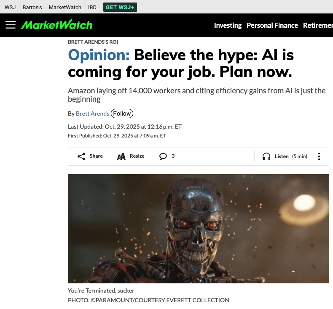Open Brett Arends's ROI column label
Viewport: 333px width, 309px height.
pyautogui.click(x=93, y=42)
